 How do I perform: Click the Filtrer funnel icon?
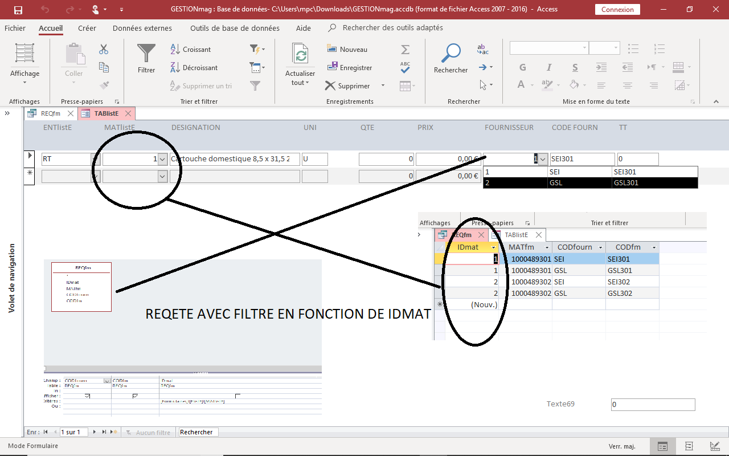pyautogui.click(x=146, y=53)
